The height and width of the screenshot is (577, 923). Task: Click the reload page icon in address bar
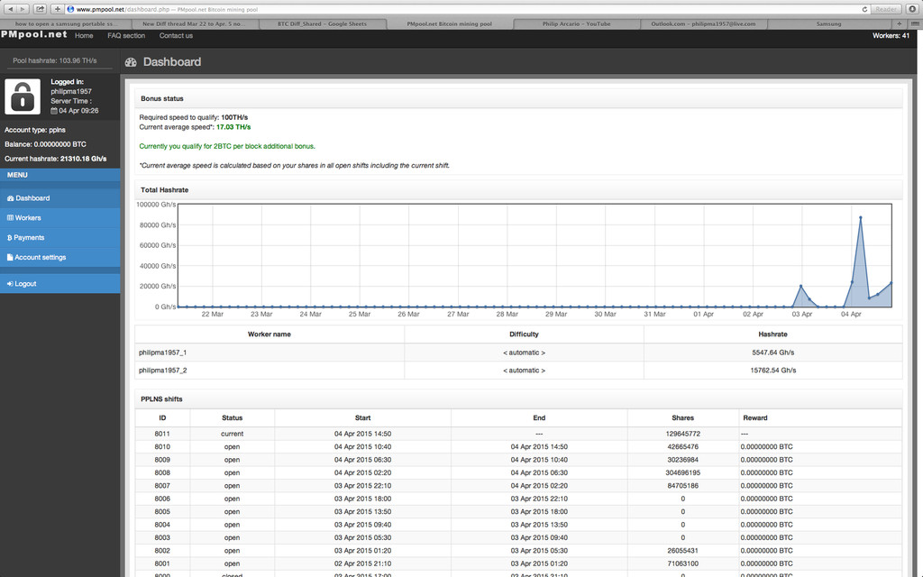(864, 9)
